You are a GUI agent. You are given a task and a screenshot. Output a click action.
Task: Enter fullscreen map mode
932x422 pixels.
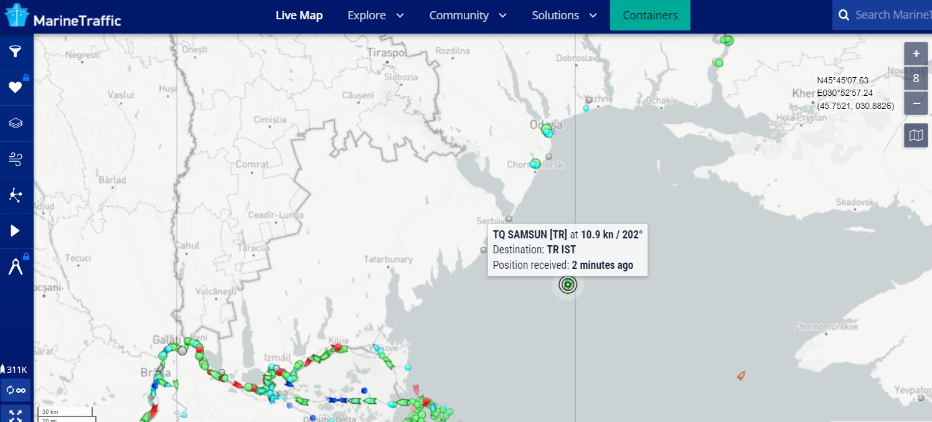16,414
